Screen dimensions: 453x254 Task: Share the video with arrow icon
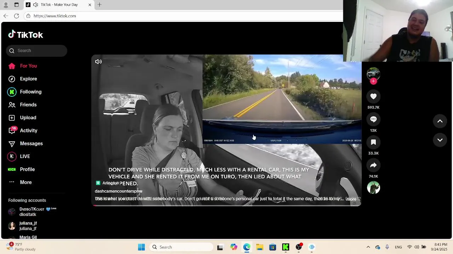[x=373, y=165]
